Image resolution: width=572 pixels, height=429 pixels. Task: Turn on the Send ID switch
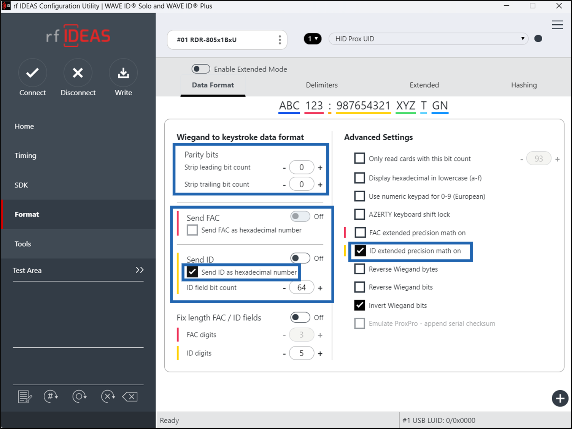(x=300, y=258)
